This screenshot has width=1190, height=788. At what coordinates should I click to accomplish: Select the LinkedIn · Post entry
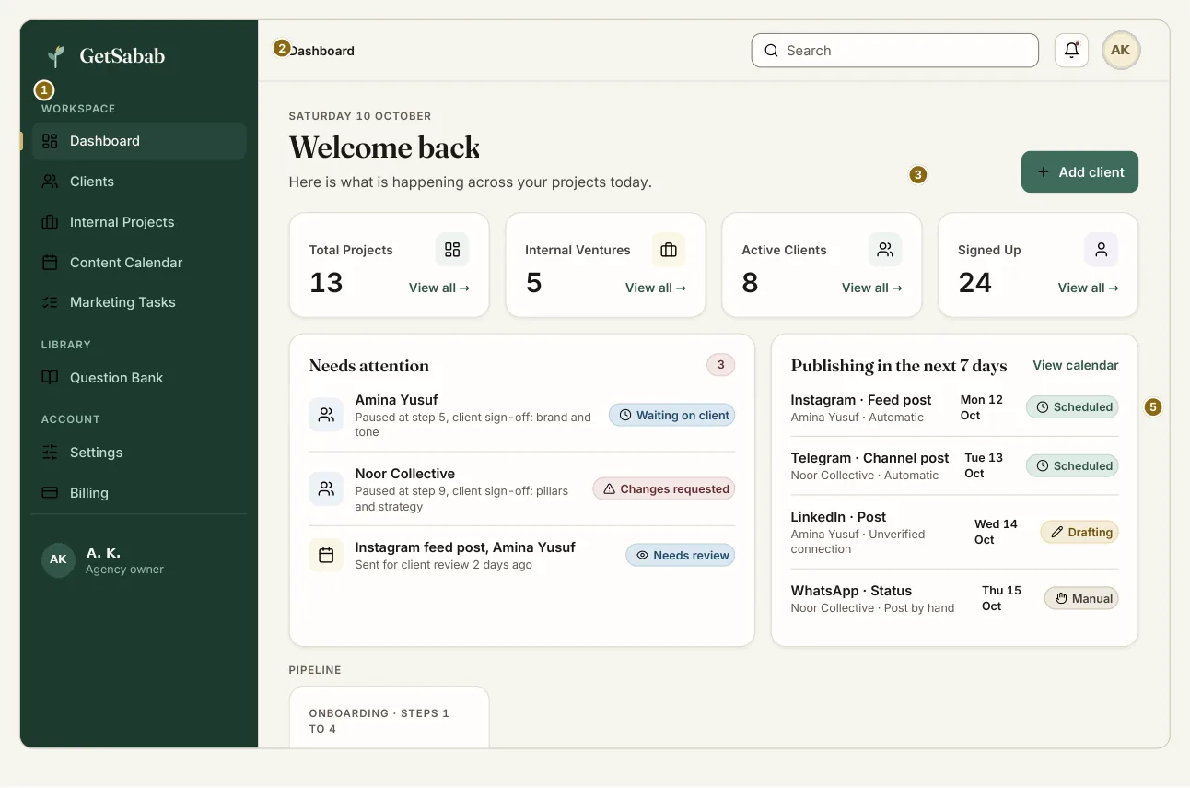coord(954,532)
